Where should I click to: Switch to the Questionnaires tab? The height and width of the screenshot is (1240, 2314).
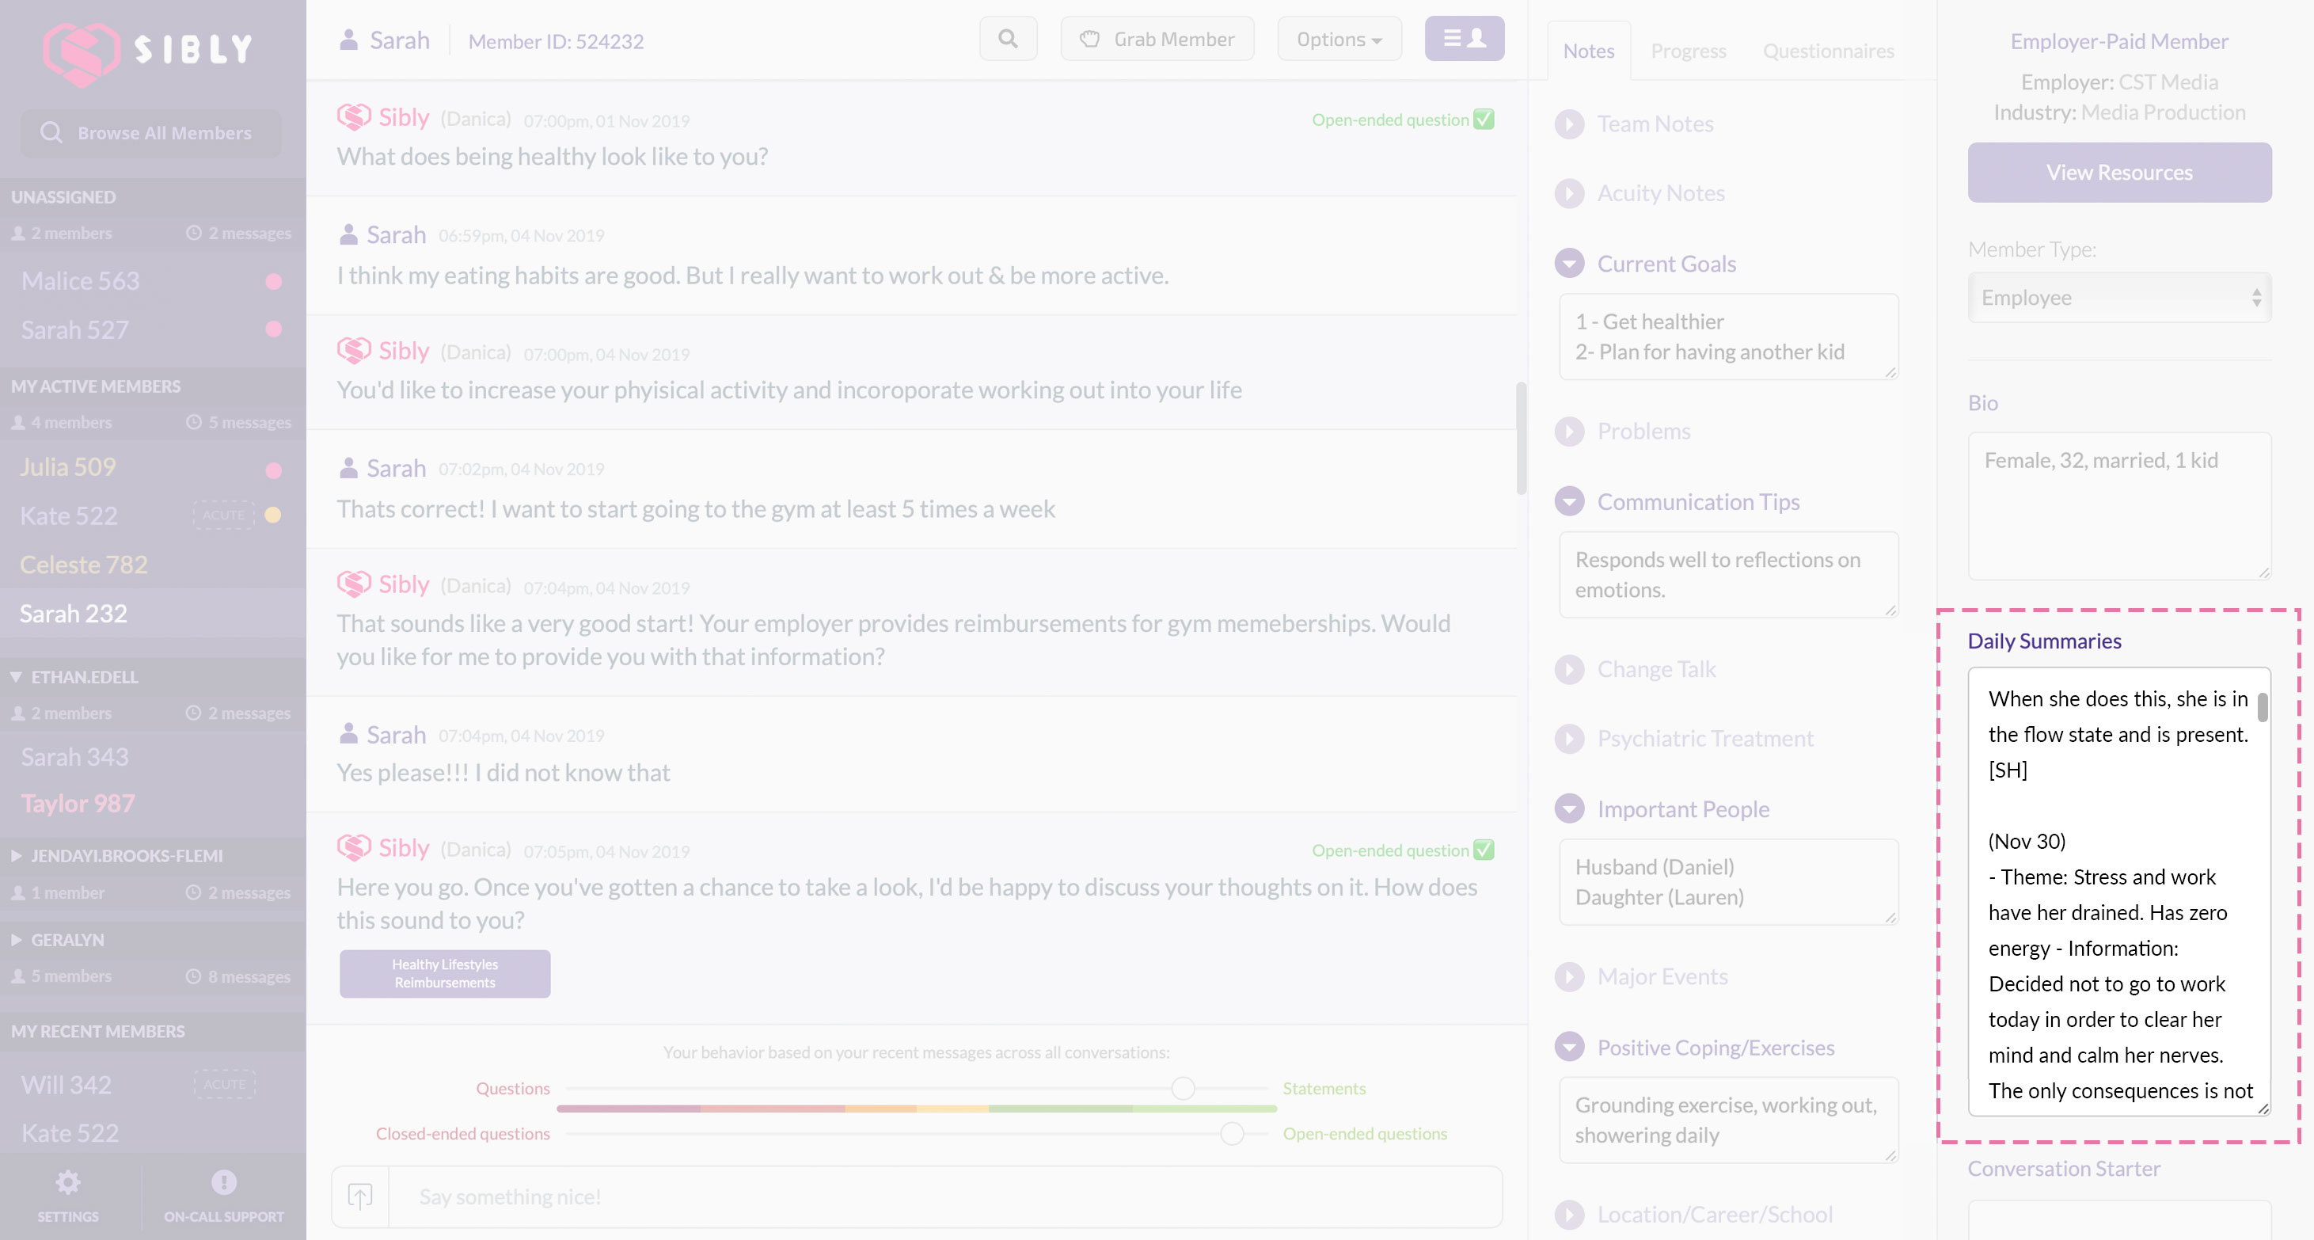click(x=1828, y=51)
